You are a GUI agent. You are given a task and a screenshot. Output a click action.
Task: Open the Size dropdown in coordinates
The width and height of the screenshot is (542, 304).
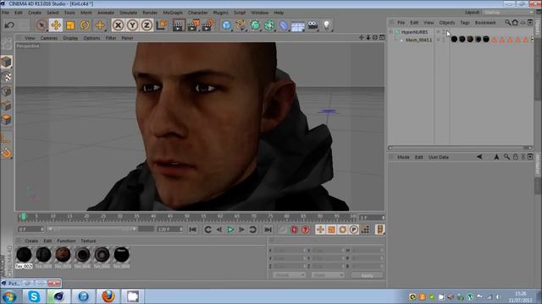tap(328, 275)
